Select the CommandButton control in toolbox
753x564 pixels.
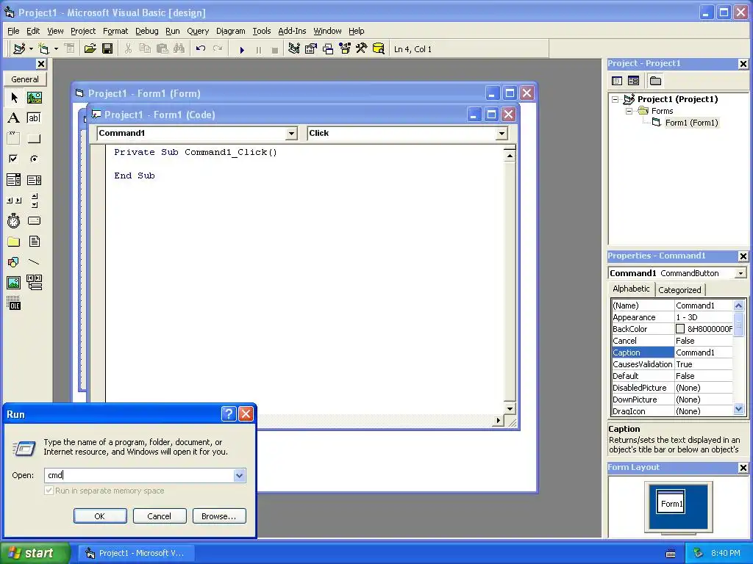point(34,139)
